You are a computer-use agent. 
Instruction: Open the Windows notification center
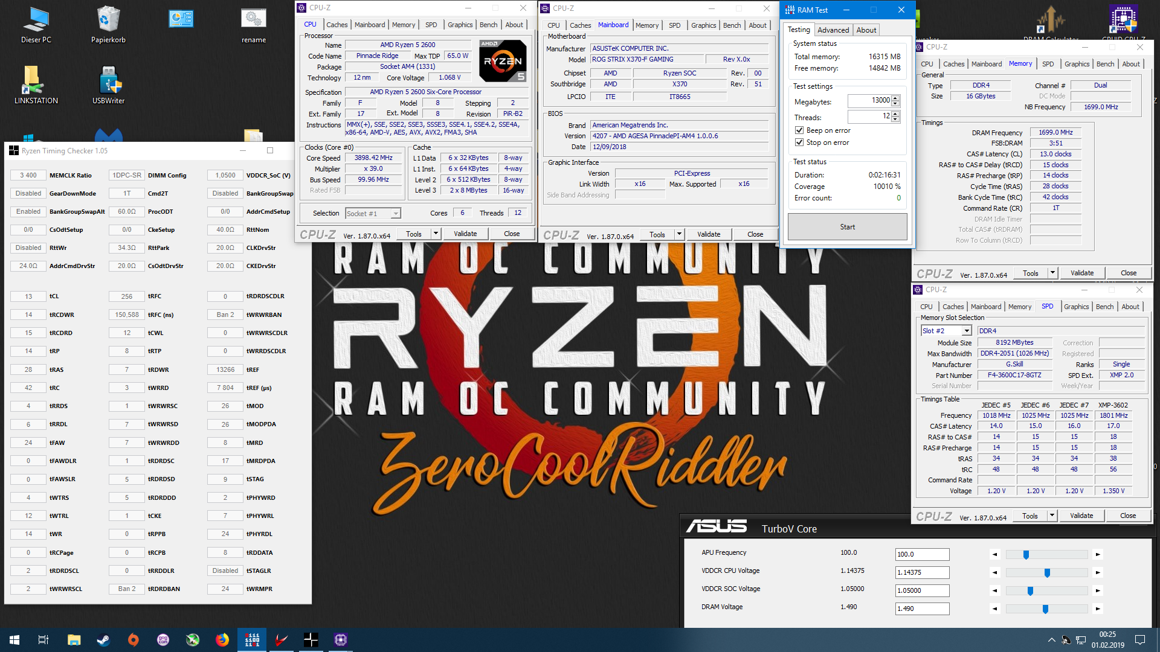point(1140,640)
